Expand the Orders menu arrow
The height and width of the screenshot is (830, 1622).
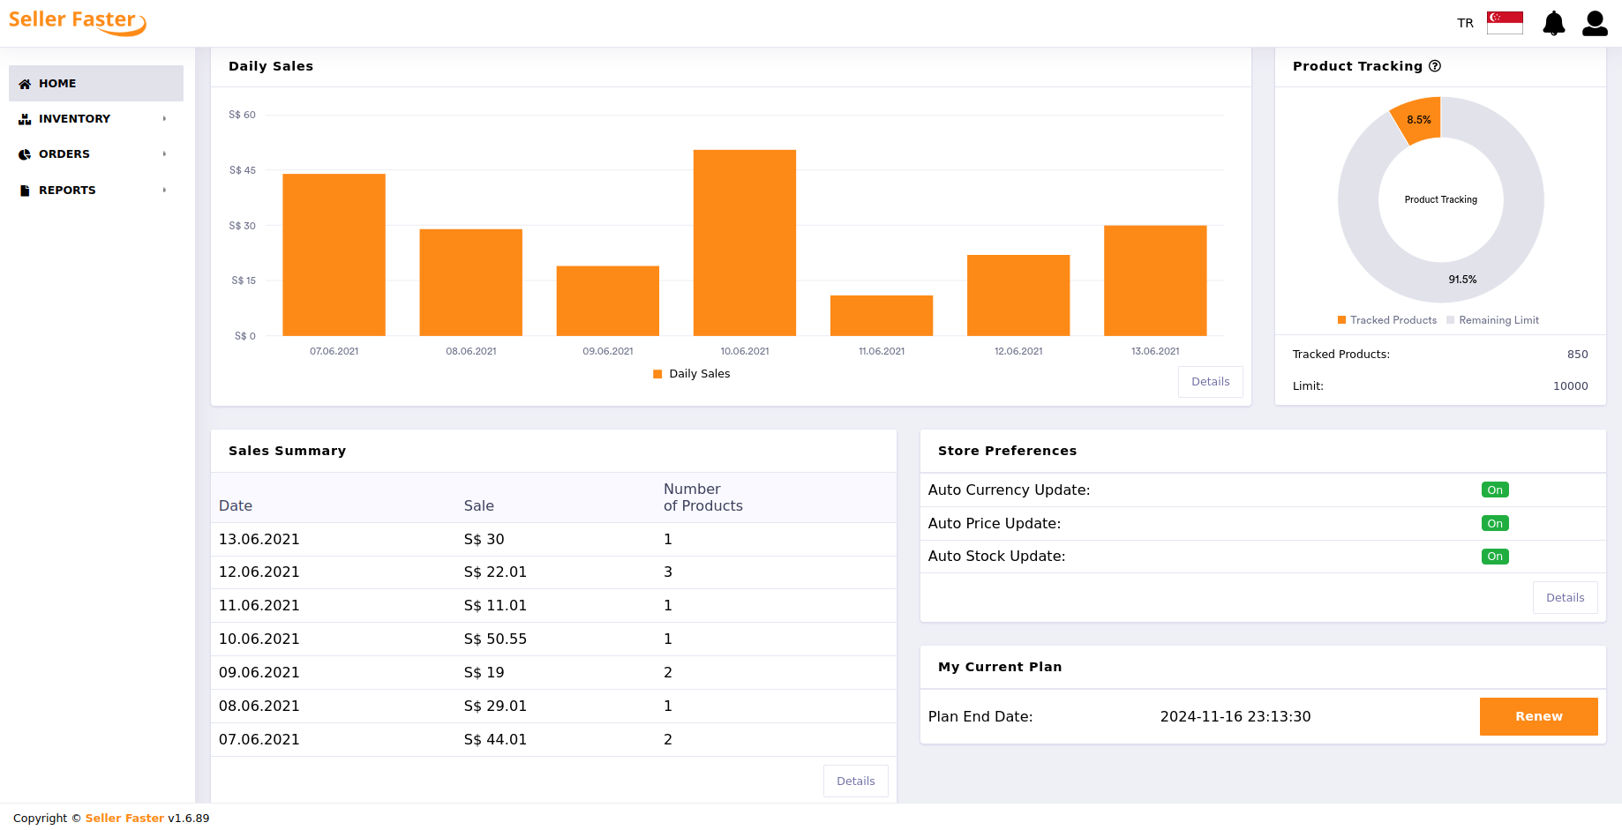[164, 154]
